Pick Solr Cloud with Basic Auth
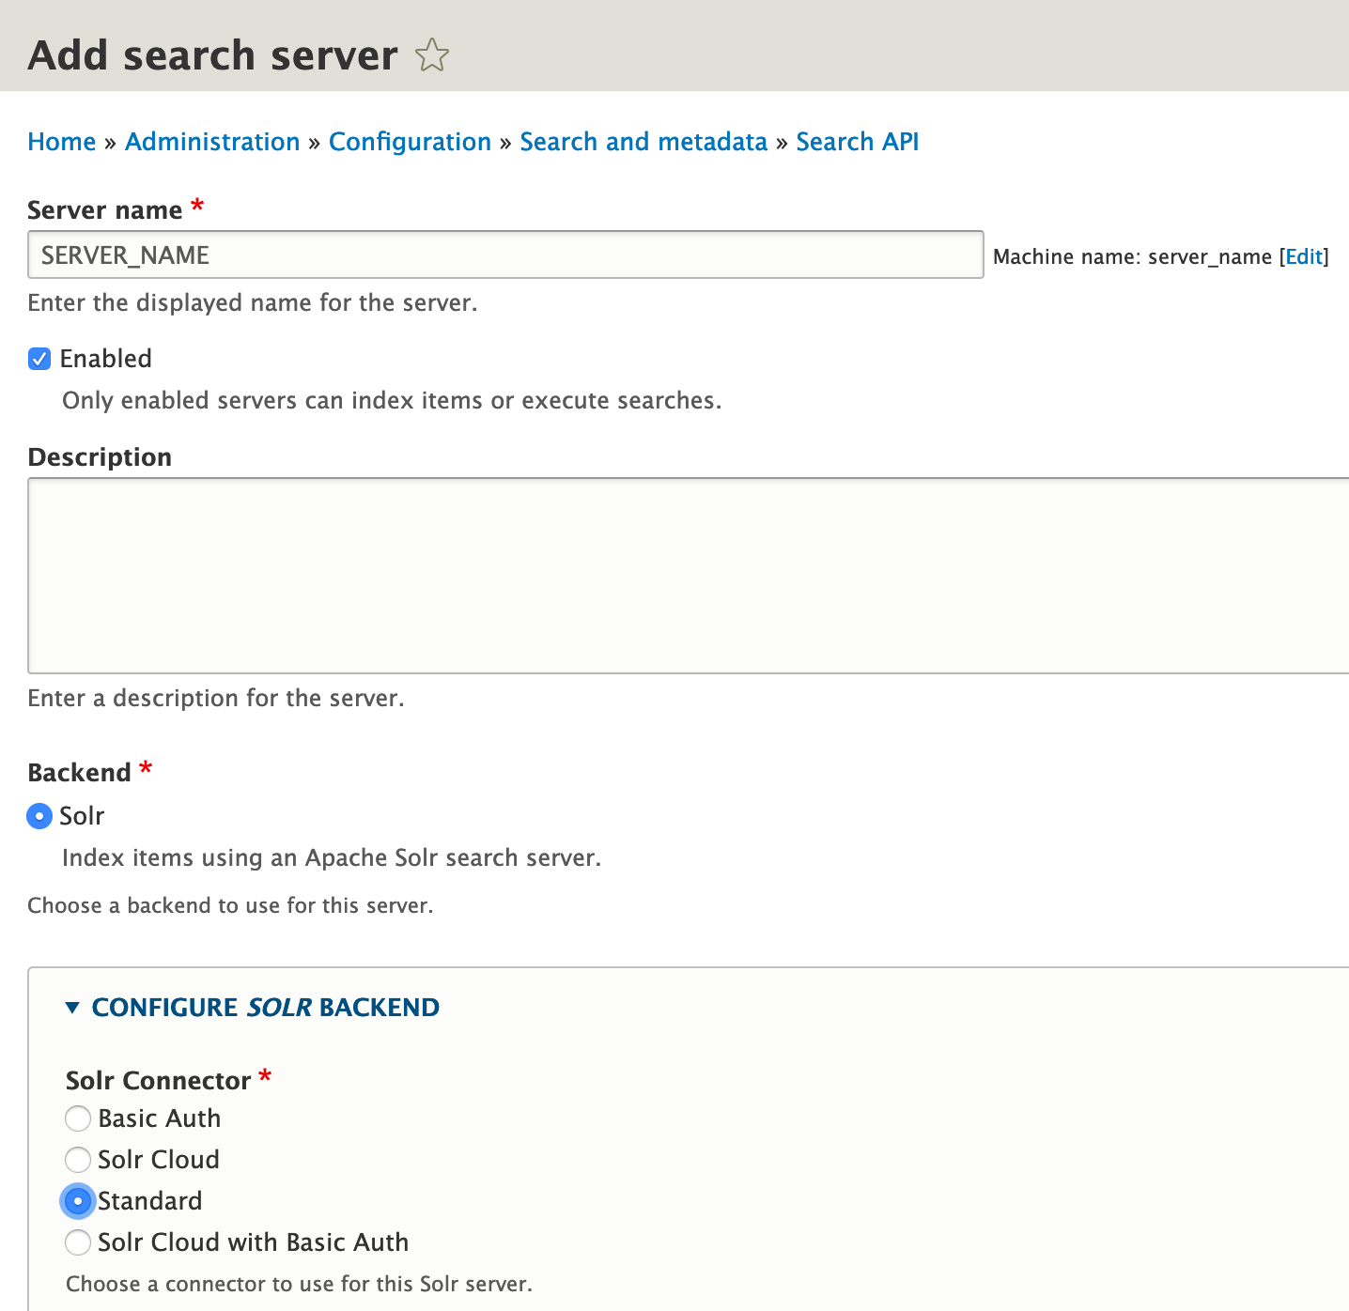The image size is (1349, 1311). click(78, 1242)
